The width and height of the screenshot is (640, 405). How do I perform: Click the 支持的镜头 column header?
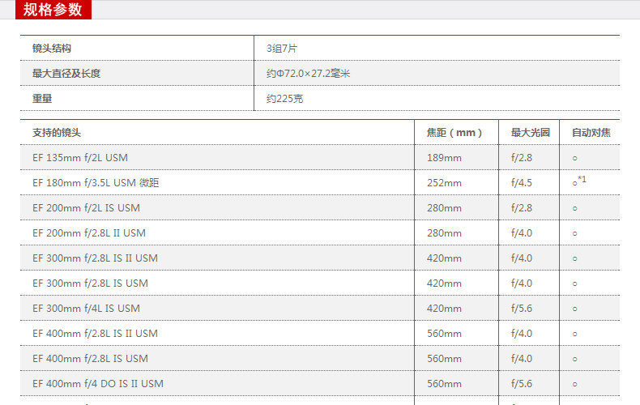click(57, 132)
